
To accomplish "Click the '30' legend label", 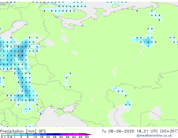I will [61, 137].
